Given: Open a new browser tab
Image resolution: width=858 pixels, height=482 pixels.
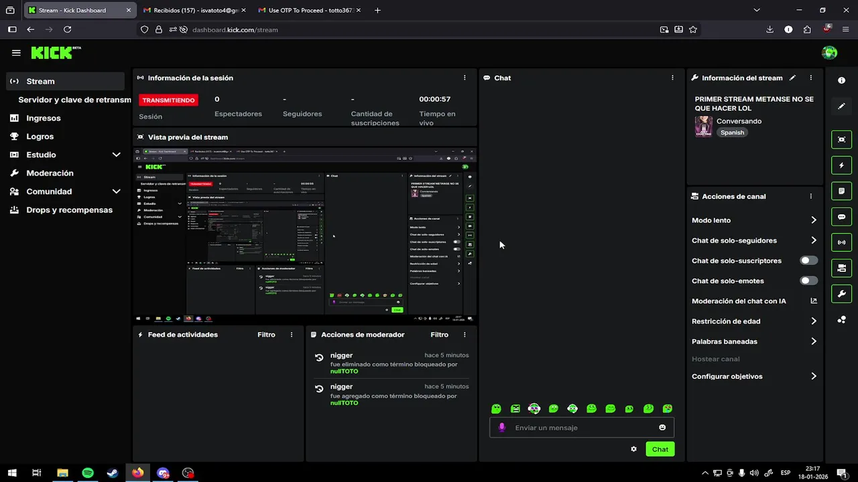Looking at the screenshot, I should (x=378, y=10).
